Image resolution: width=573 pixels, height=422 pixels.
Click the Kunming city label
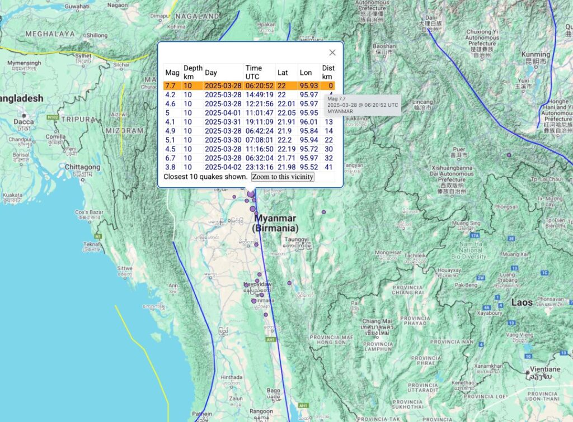click(535, 54)
